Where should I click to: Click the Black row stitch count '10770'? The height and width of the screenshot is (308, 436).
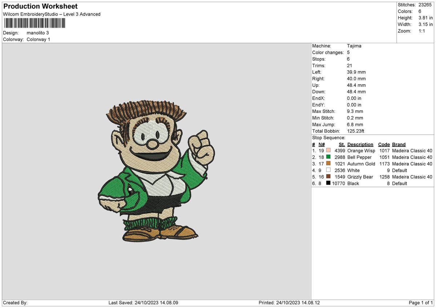338,183
